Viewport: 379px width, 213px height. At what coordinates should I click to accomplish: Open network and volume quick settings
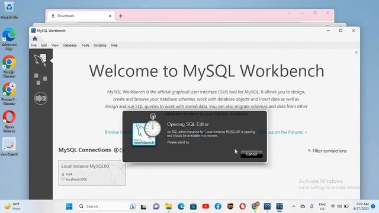tap(339, 206)
